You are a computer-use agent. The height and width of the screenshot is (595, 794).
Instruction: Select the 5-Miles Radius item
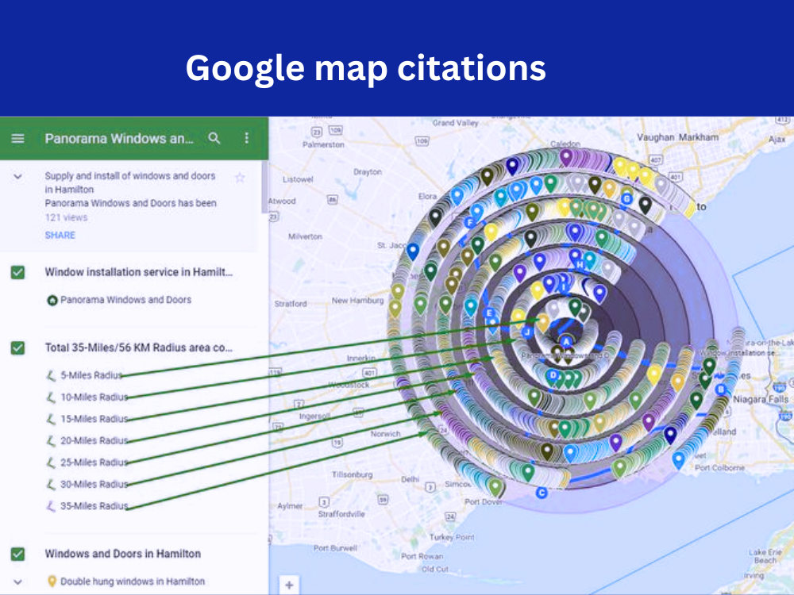91,375
